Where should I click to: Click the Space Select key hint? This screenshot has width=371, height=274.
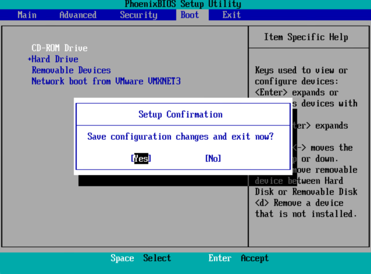tap(141, 258)
